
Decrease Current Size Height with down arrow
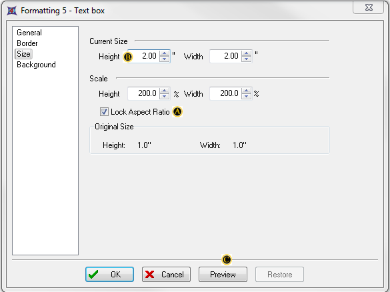[164, 59]
